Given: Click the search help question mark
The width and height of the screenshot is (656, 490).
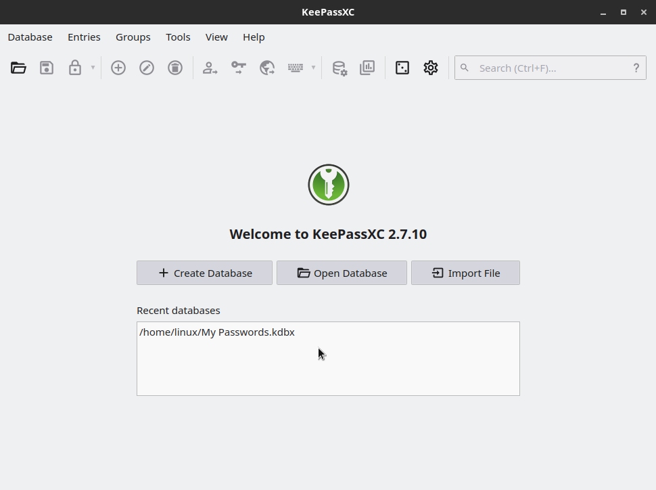Looking at the screenshot, I should (x=636, y=68).
